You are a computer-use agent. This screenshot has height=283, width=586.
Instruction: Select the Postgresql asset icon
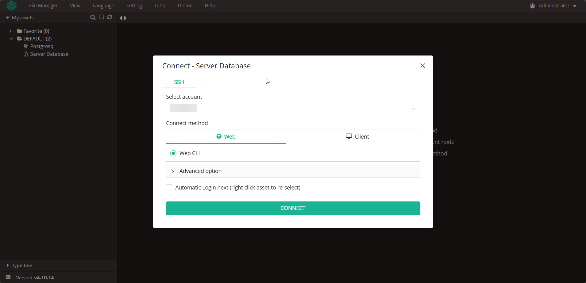[x=26, y=46]
